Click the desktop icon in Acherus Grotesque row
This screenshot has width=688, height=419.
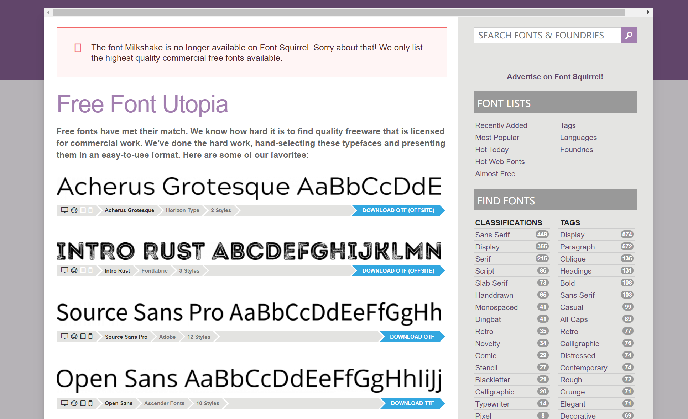(64, 210)
